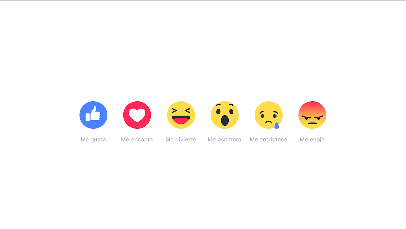
Task: Click the white heart shape inside red circle
Action: click(137, 116)
